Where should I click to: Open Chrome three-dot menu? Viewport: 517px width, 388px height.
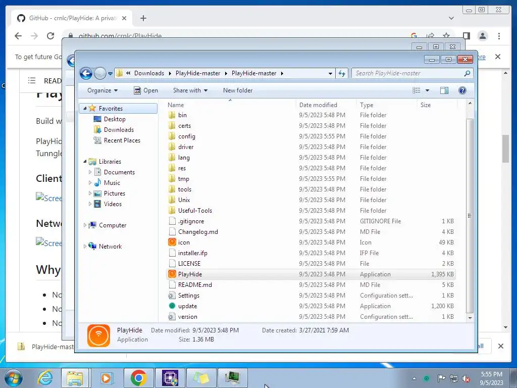pos(499,36)
